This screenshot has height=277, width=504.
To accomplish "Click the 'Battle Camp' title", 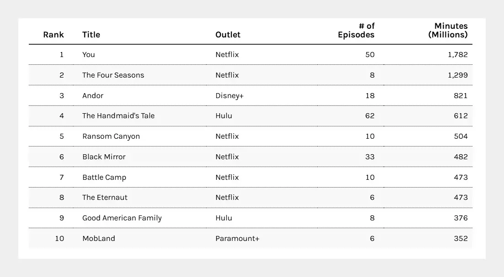I will [x=104, y=178].
